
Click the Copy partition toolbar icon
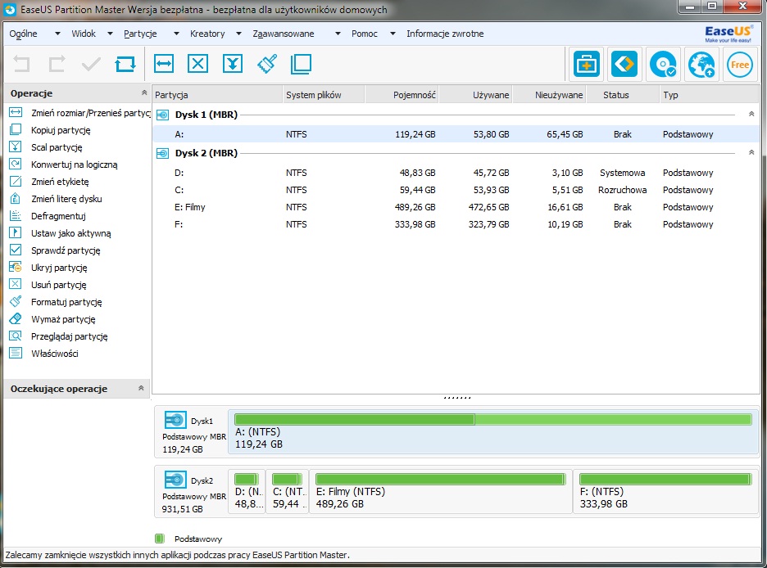(x=301, y=64)
